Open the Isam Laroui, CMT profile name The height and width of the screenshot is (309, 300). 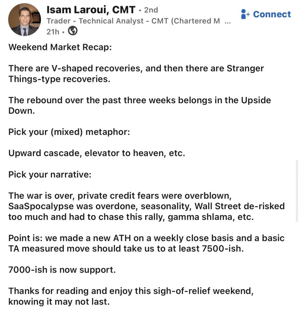91,10
